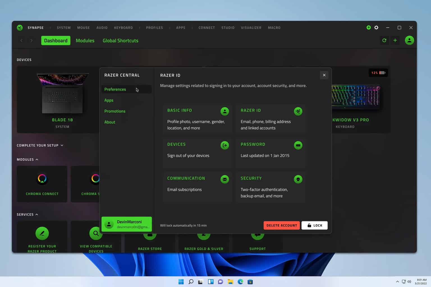Open the Password card
The width and height of the screenshot is (431, 287).
pyautogui.click(x=270, y=153)
